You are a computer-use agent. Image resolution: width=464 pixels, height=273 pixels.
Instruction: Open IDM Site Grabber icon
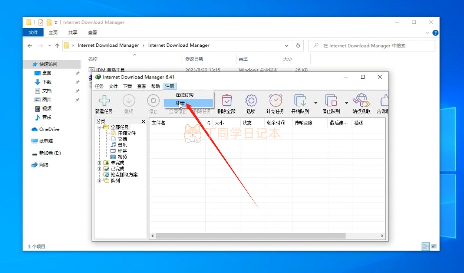[x=361, y=101]
